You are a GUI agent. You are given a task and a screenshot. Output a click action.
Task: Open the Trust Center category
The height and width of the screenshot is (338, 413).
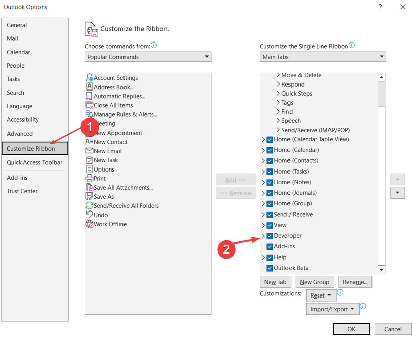point(35,191)
